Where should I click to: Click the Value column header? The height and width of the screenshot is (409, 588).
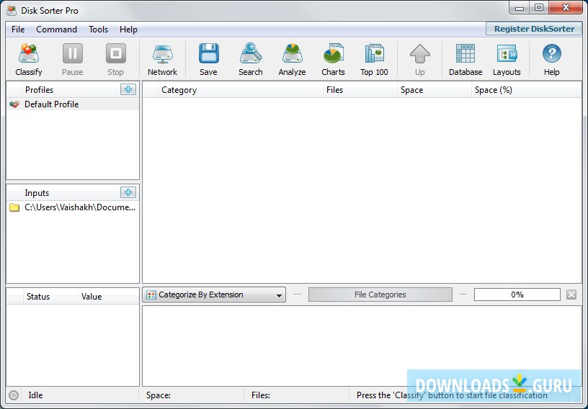click(x=108, y=297)
